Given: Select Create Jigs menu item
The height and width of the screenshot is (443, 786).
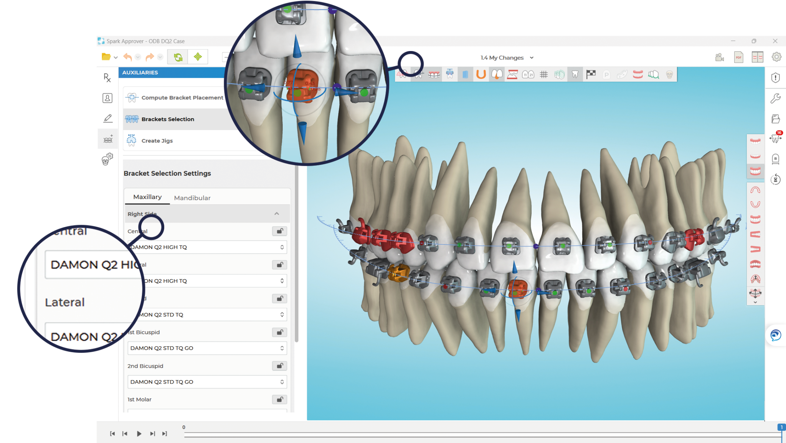Looking at the screenshot, I should (157, 141).
